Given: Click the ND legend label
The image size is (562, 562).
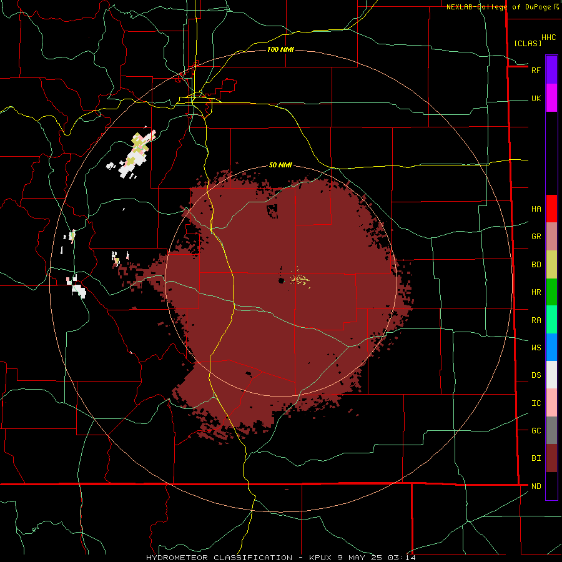Looking at the screenshot, I should (x=536, y=486).
